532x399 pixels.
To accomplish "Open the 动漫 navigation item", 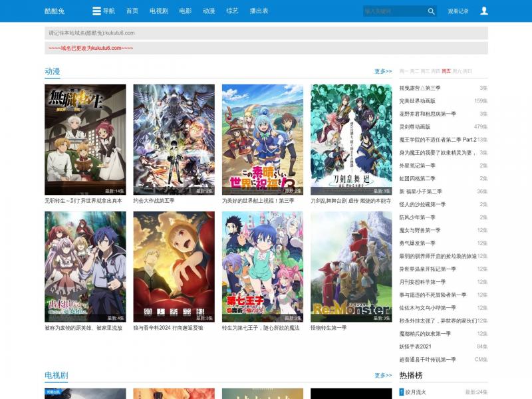I will [209, 11].
